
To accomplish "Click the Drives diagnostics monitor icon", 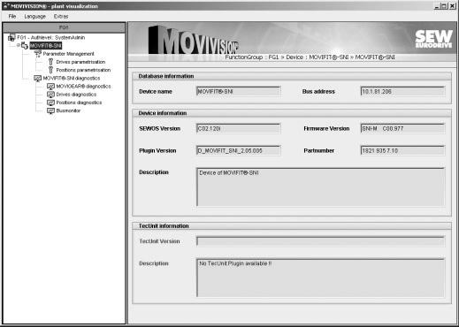I will (x=50, y=95).
